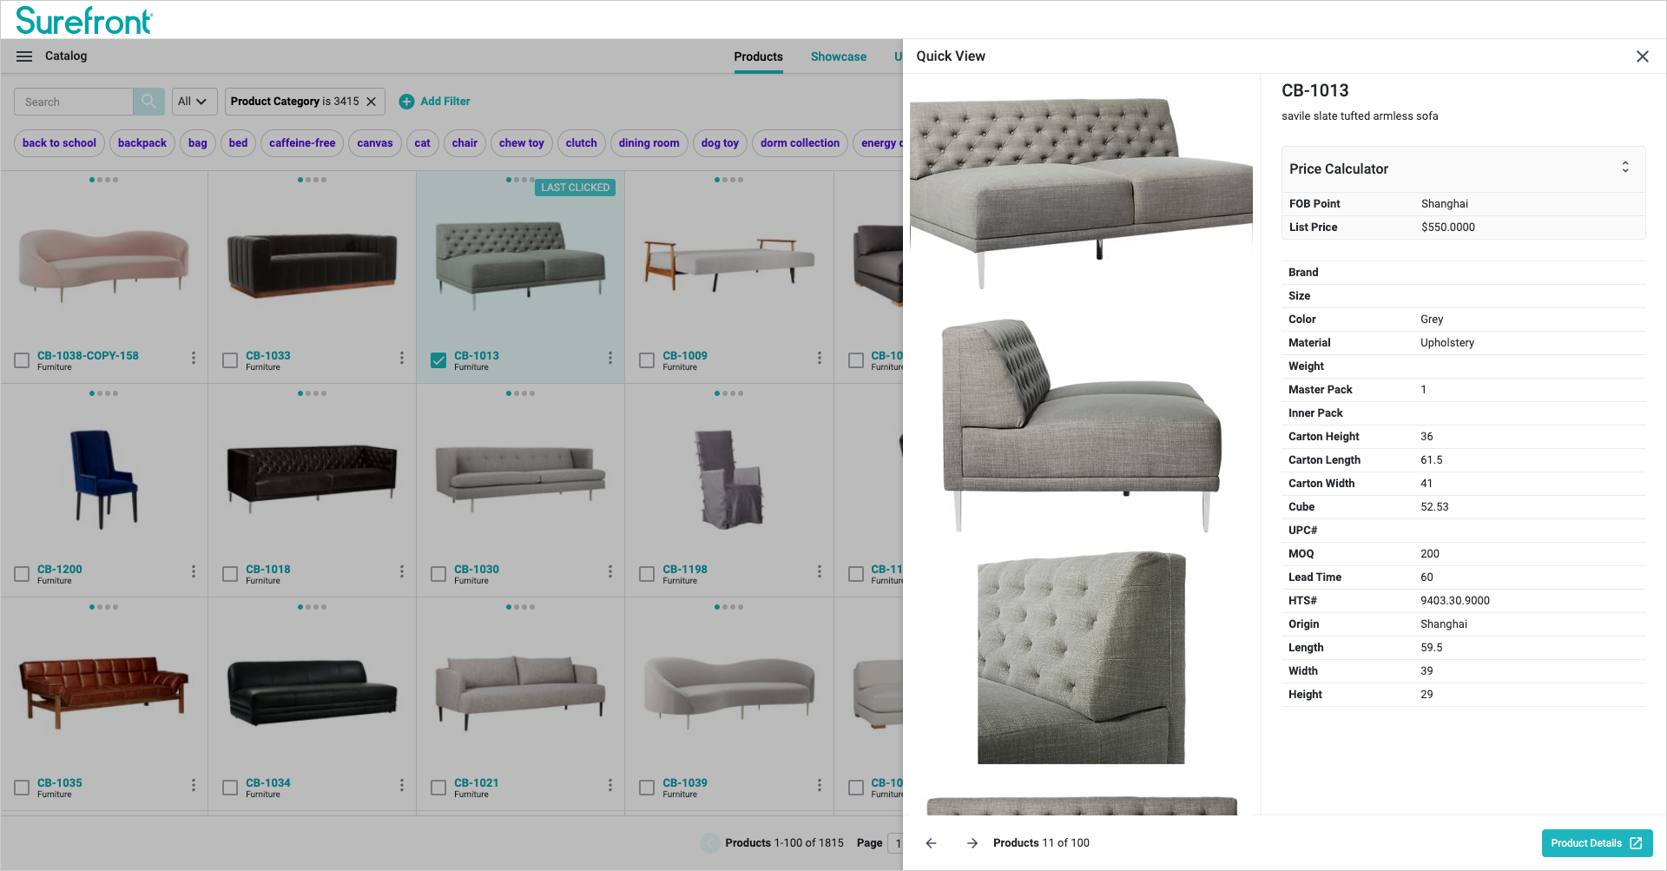Tick the CB-1035 product checkbox
The height and width of the screenshot is (871, 1667).
[22, 788]
